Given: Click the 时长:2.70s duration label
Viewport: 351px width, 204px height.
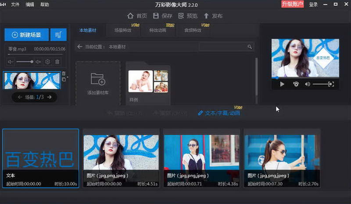Looking at the screenshot, I should 308,184.
